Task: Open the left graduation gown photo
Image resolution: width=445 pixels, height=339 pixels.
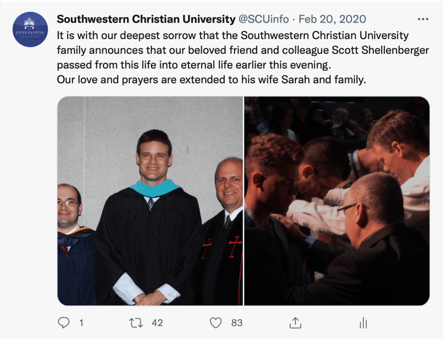Action: click(150, 201)
